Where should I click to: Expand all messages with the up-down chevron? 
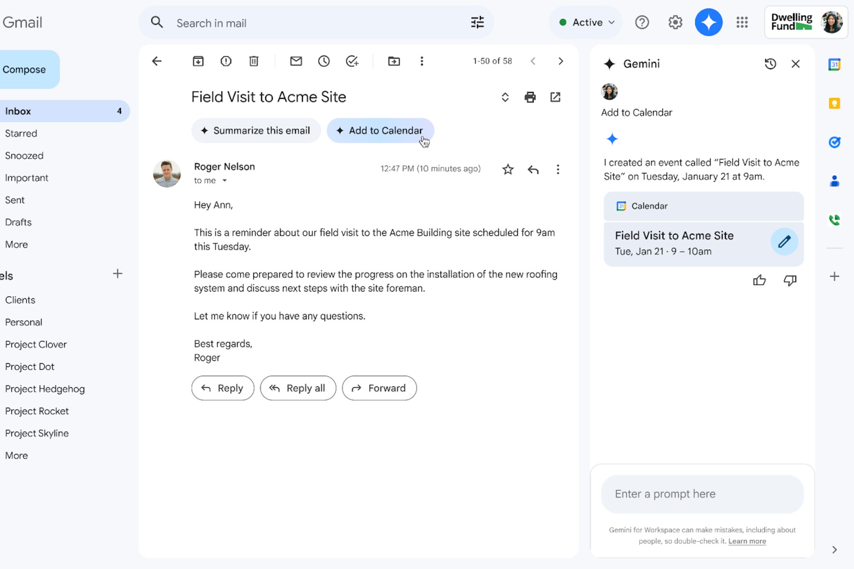click(x=505, y=97)
